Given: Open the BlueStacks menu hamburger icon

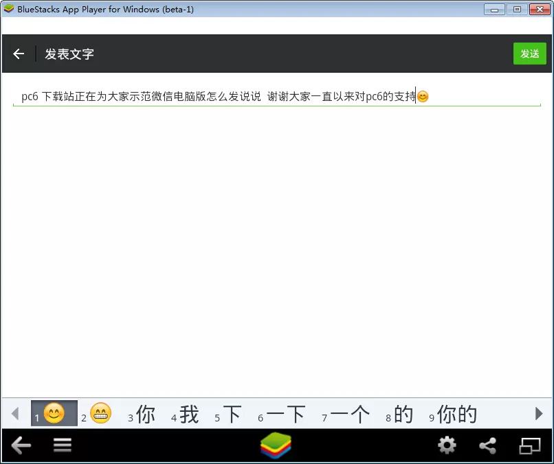Looking at the screenshot, I should tap(63, 445).
